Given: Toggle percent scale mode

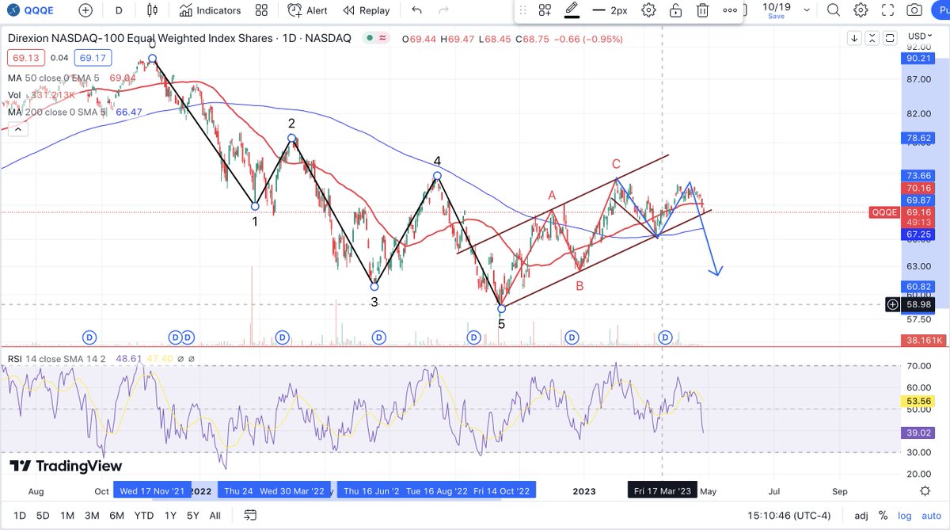Looking at the screenshot, I should (x=882, y=516).
